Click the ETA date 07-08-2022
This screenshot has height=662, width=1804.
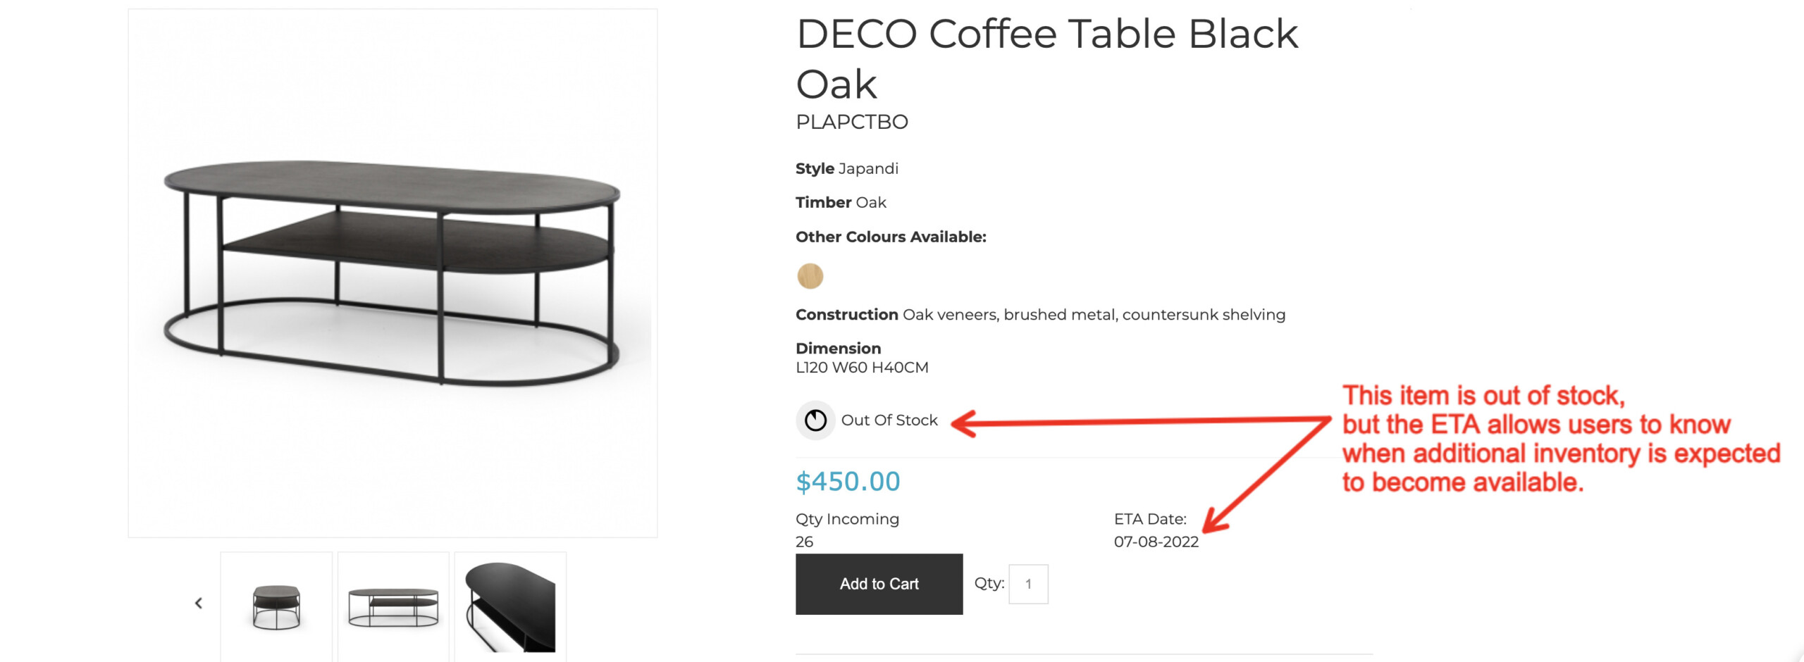pyautogui.click(x=1156, y=542)
